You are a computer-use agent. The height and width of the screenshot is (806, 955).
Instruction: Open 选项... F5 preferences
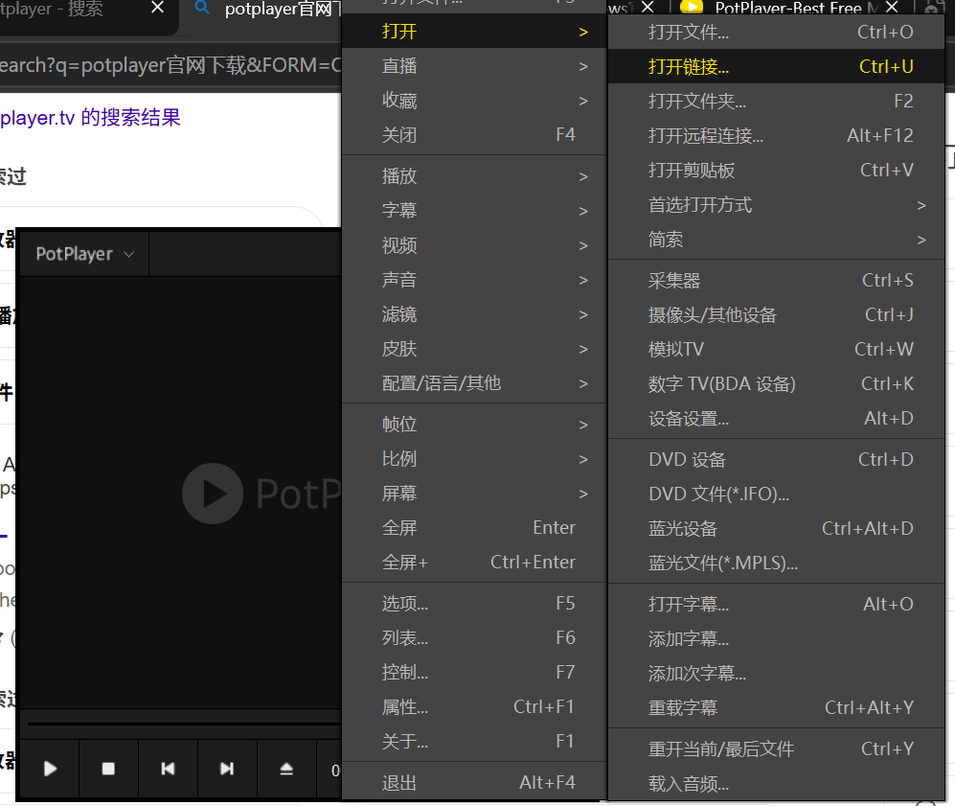[x=474, y=604]
